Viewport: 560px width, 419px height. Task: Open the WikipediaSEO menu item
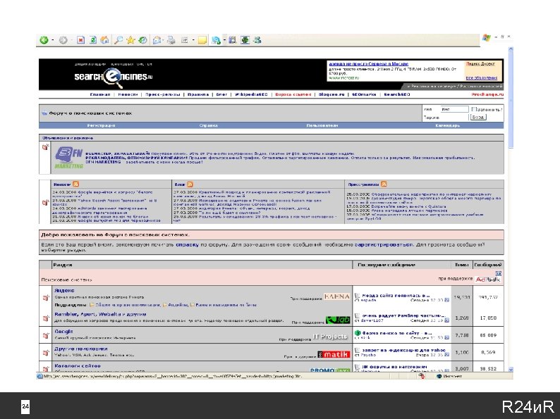pos(251,94)
